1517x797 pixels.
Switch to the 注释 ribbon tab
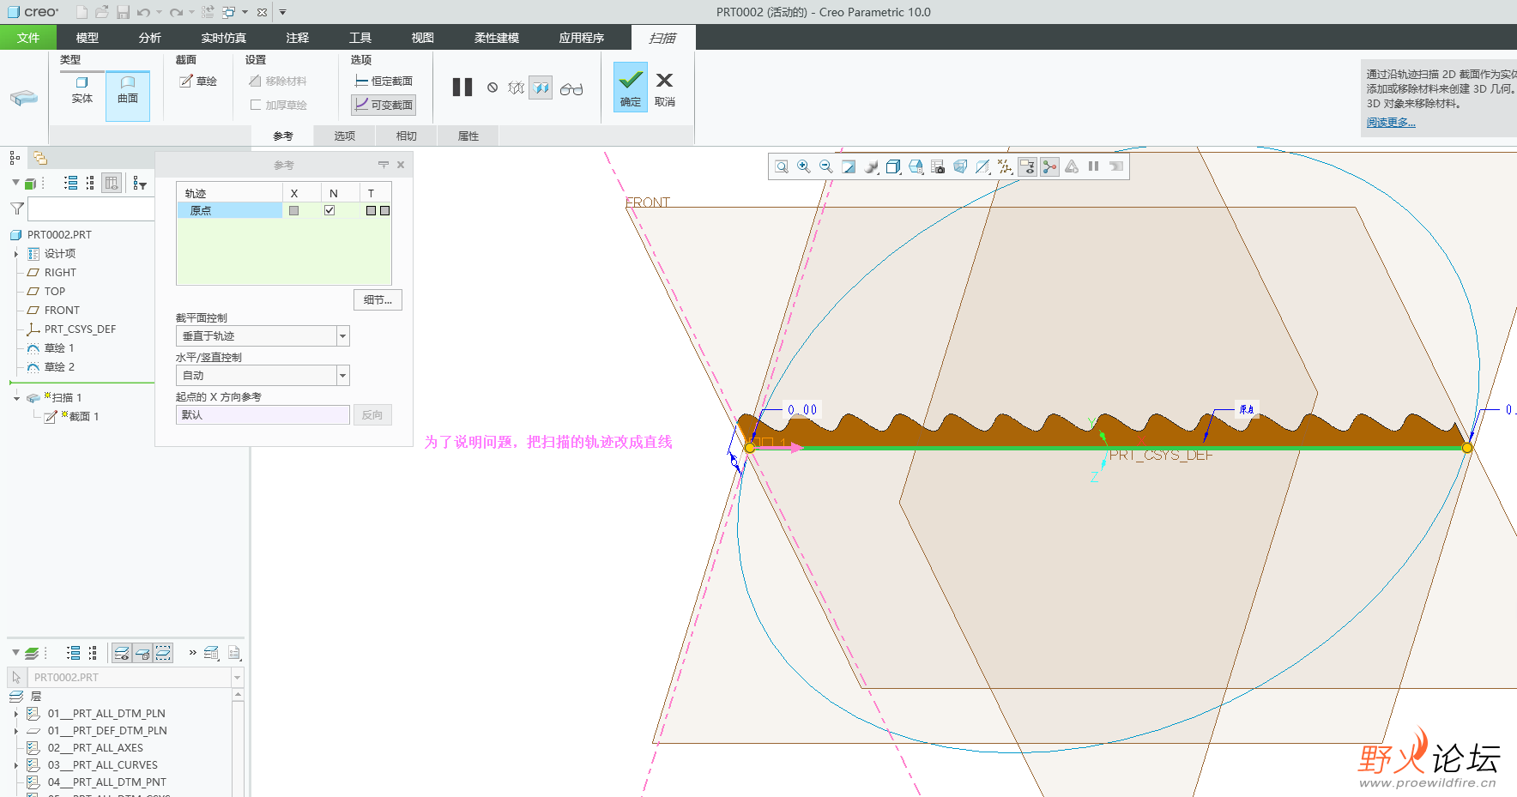coord(298,38)
